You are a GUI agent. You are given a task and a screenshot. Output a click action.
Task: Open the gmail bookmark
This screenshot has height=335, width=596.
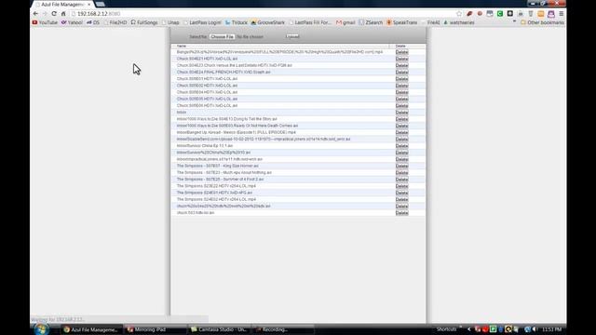(x=345, y=22)
